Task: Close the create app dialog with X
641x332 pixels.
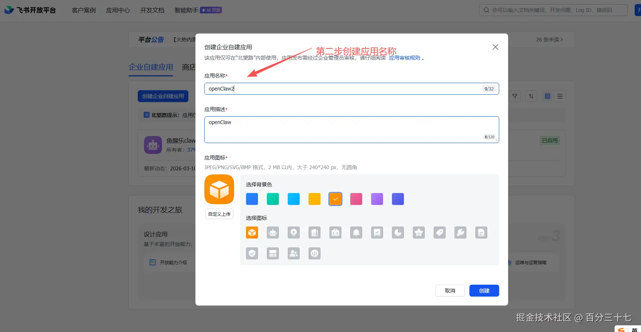Action: pyautogui.click(x=495, y=47)
